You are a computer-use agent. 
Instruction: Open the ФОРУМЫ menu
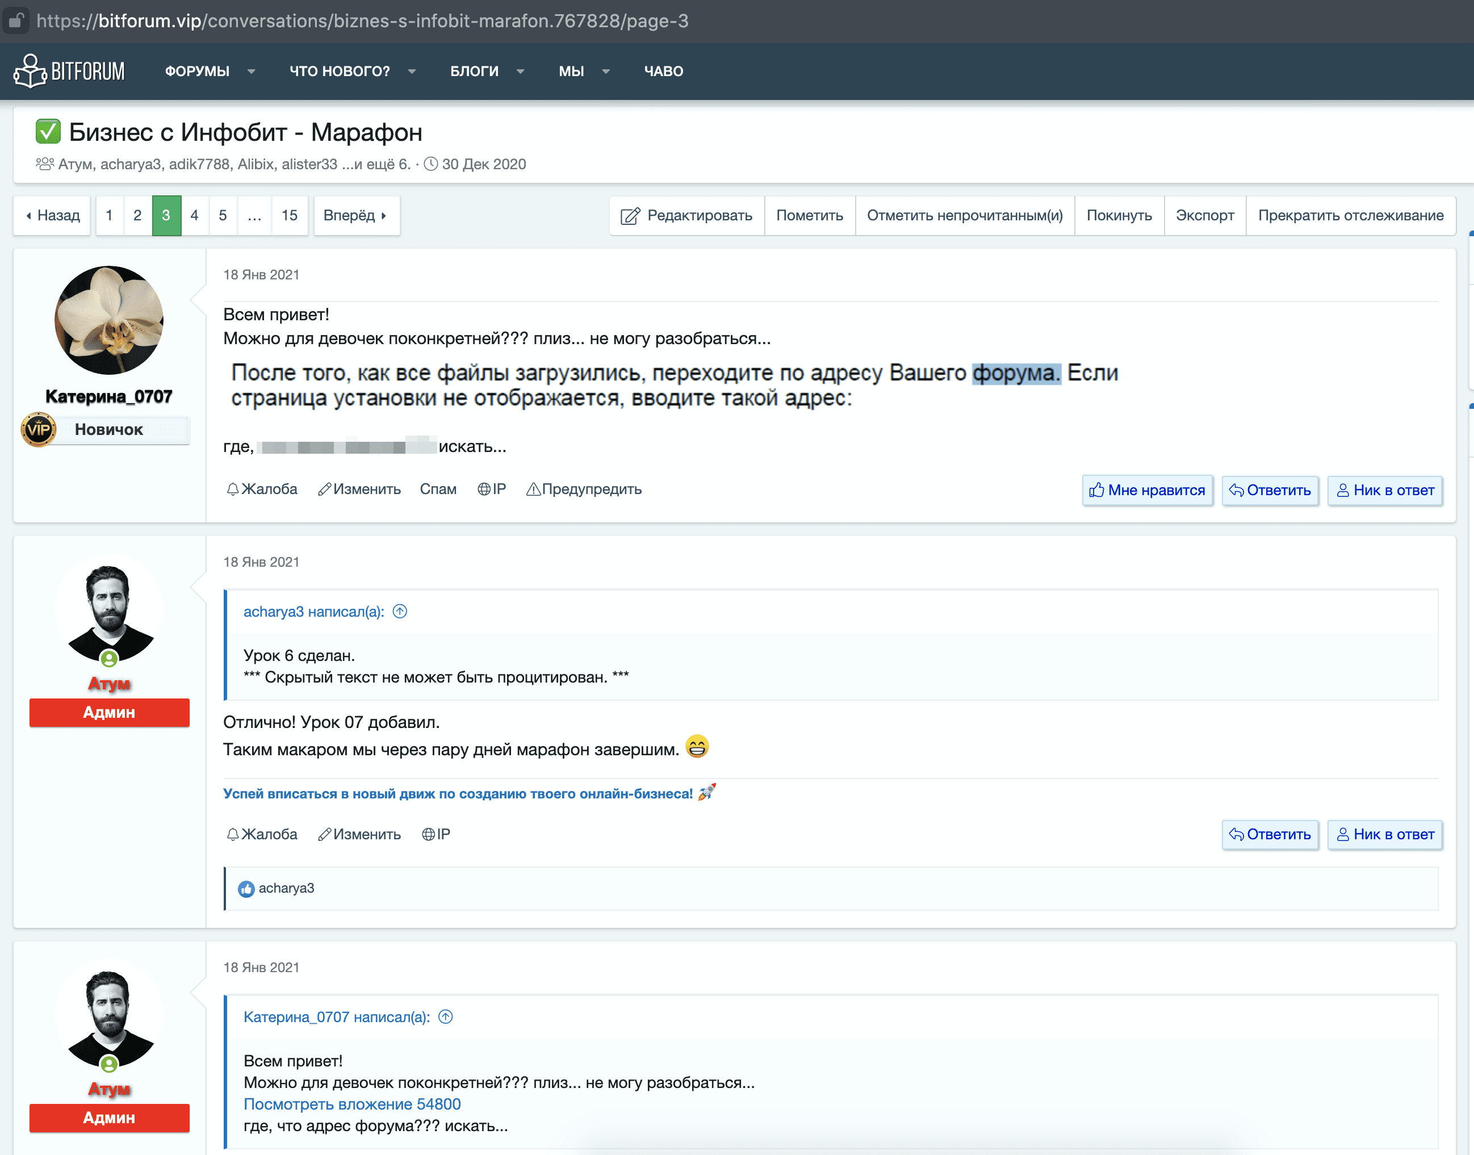tap(198, 71)
